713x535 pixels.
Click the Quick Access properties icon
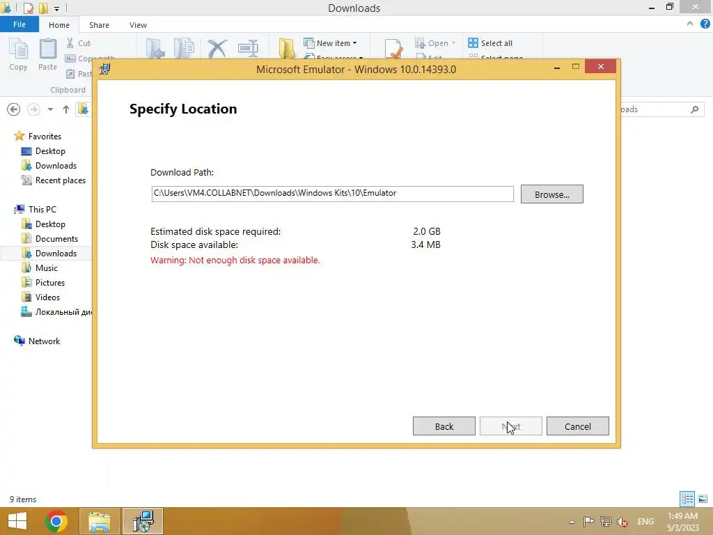[28, 8]
